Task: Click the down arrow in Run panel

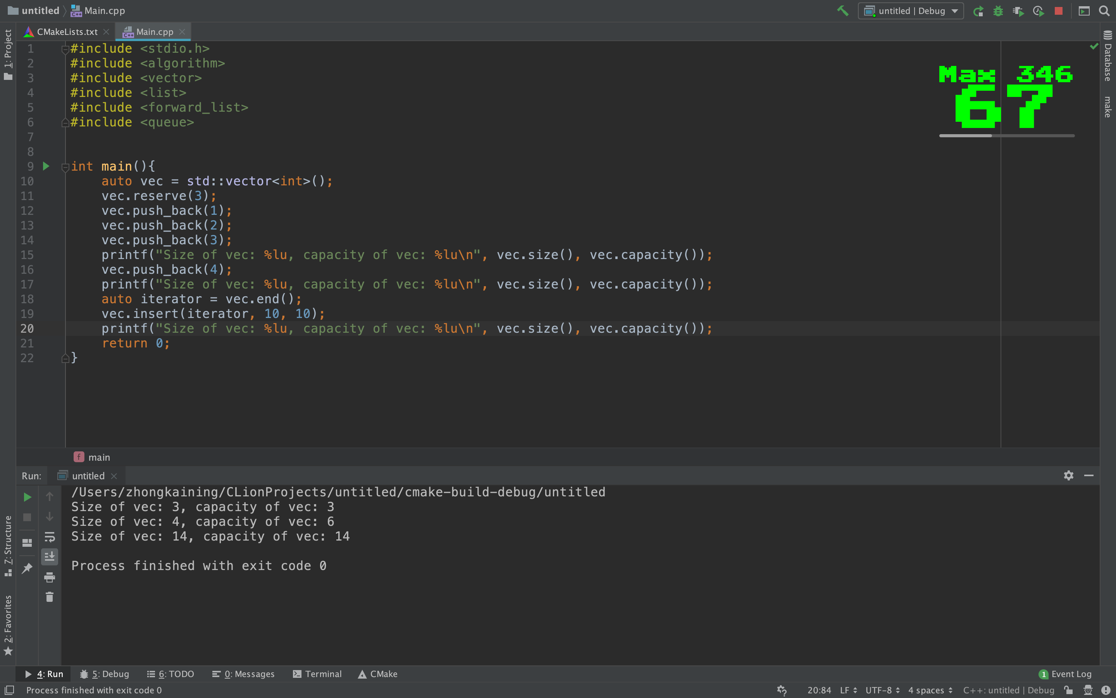Action: click(x=49, y=517)
